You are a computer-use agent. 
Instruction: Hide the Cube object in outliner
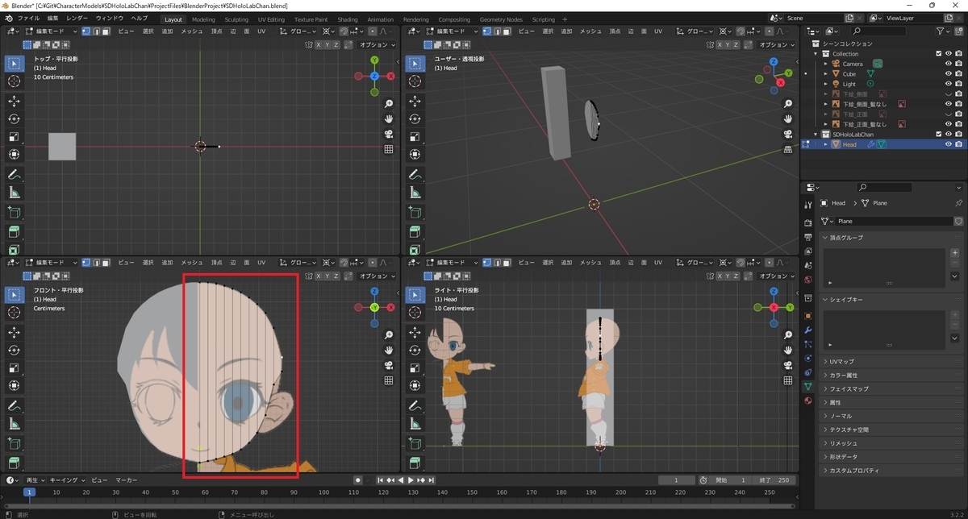pos(949,74)
